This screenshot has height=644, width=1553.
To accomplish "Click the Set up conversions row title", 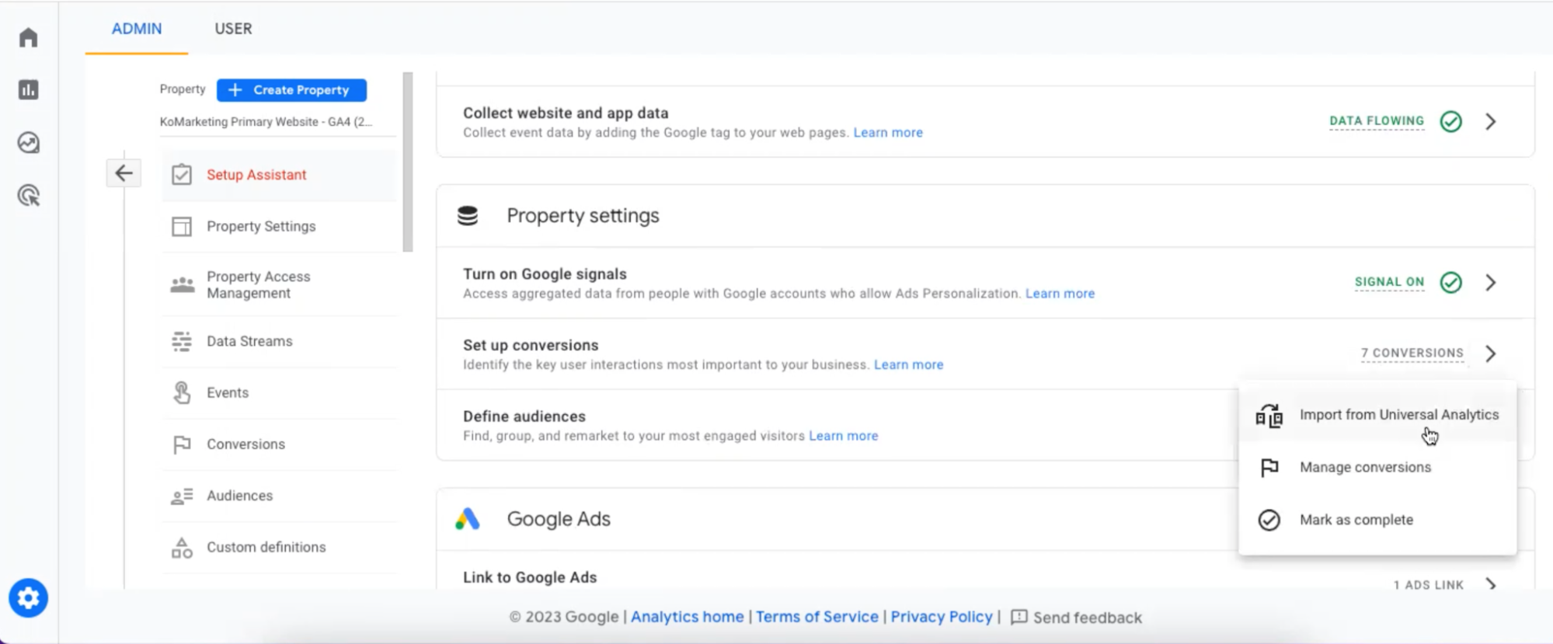I will 531,345.
